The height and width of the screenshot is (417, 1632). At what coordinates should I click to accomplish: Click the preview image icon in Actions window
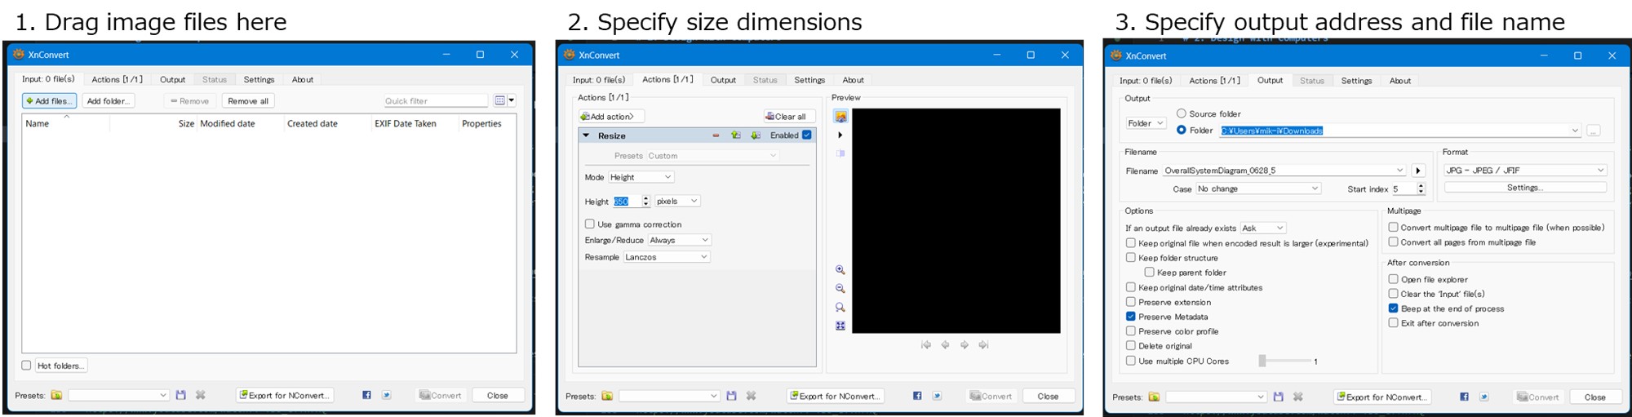pyautogui.click(x=840, y=117)
